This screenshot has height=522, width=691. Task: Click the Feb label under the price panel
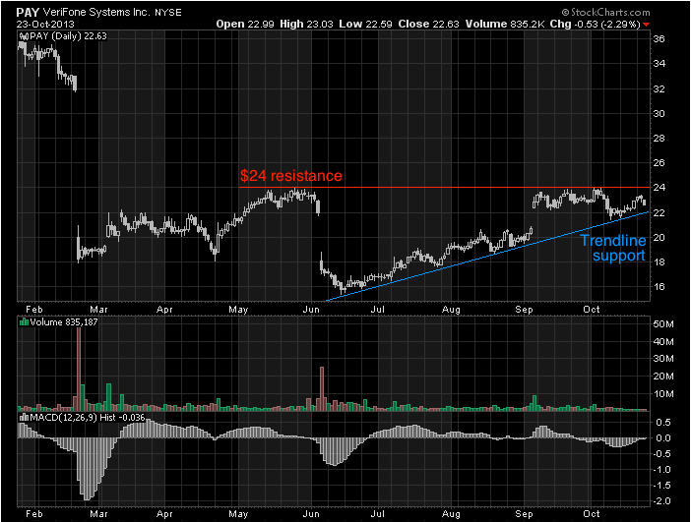point(34,310)
